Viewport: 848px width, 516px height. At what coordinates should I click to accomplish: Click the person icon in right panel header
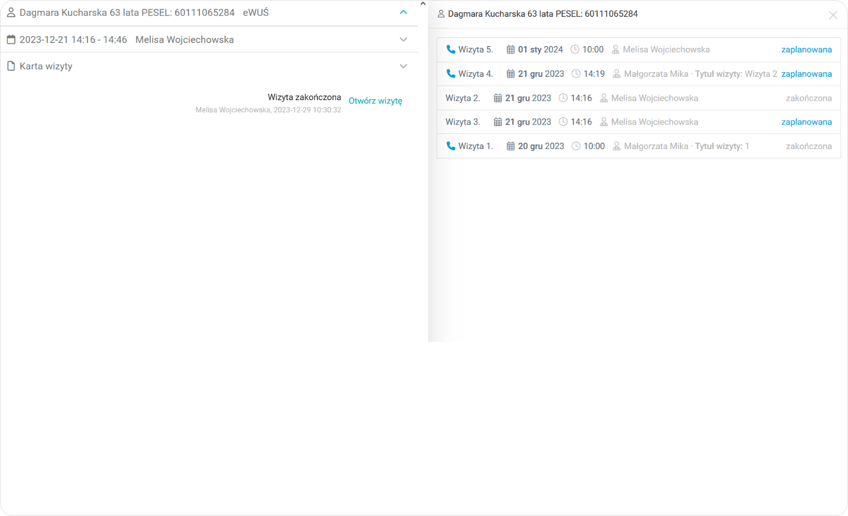[441, 14]
